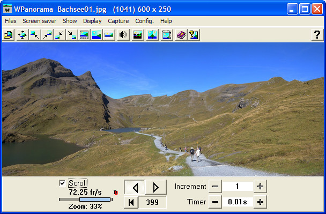Close the WPanorama window
Screen dimensions: 326x214
click(317, 9)
